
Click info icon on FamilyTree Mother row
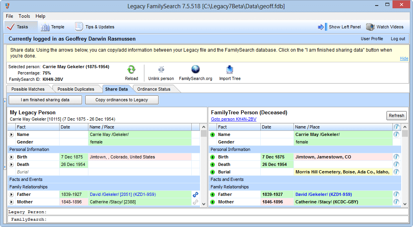coord(396,202)
